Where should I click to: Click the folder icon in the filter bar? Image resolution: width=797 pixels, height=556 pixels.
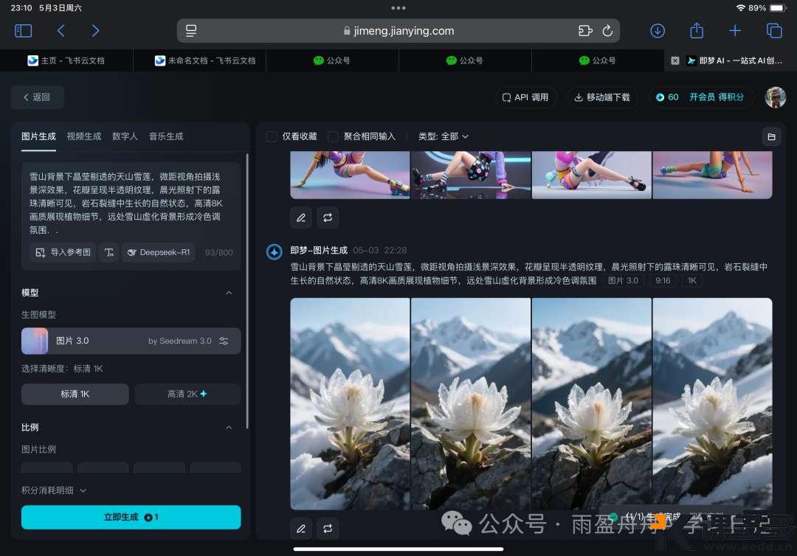pyautogui.click(x=771, y=136)
